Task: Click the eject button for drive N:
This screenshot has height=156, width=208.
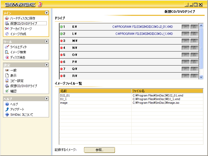Action: point(194,48)
